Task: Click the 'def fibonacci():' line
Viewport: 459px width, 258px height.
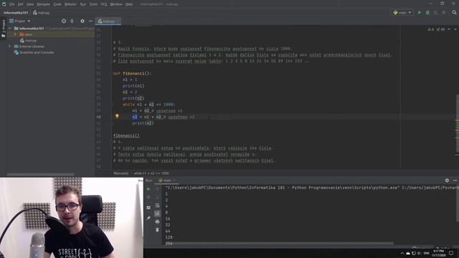Action: (132, 73)
